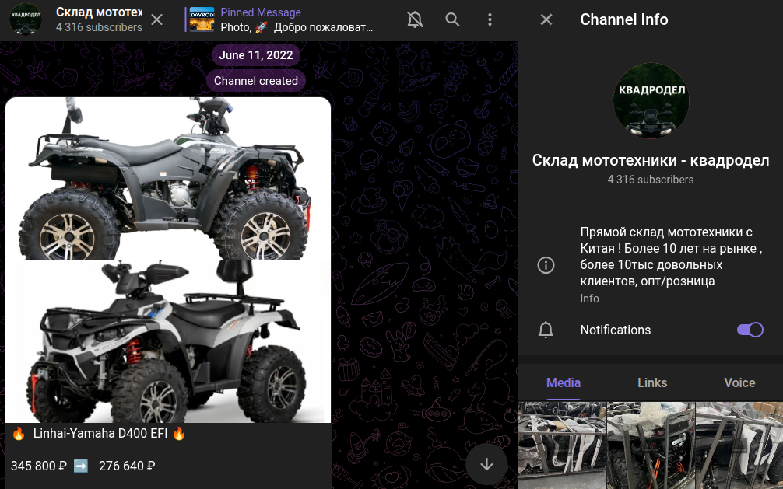Screen dimensions: 783x489
Task: Close the Channel Info panel
Action: (x=546, y=19)
